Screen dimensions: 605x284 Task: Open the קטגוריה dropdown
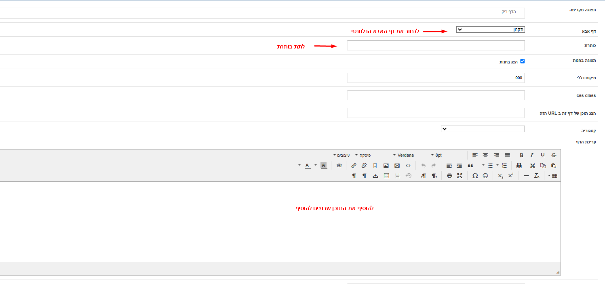pyautogui.click(x=483, y=129)
